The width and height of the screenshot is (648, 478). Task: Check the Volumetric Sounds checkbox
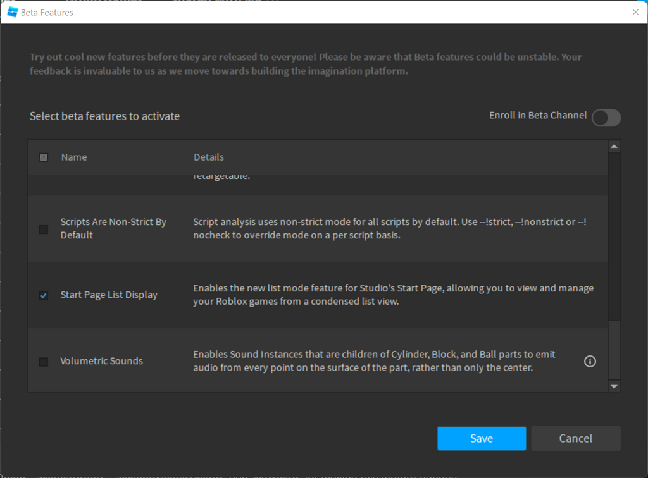click(x=43, y=361)
